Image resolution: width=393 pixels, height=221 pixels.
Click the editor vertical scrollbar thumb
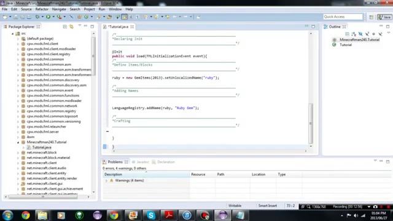click(311, 123)
